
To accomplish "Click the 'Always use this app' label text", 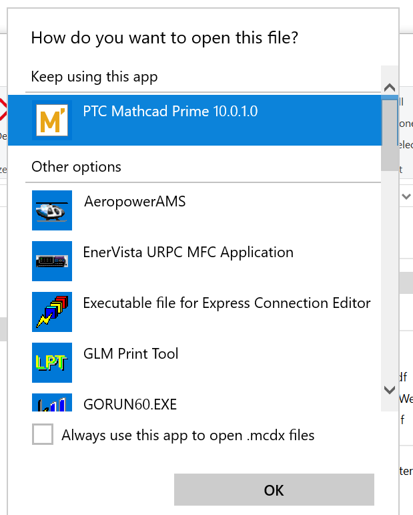I will tap(187, 436).
